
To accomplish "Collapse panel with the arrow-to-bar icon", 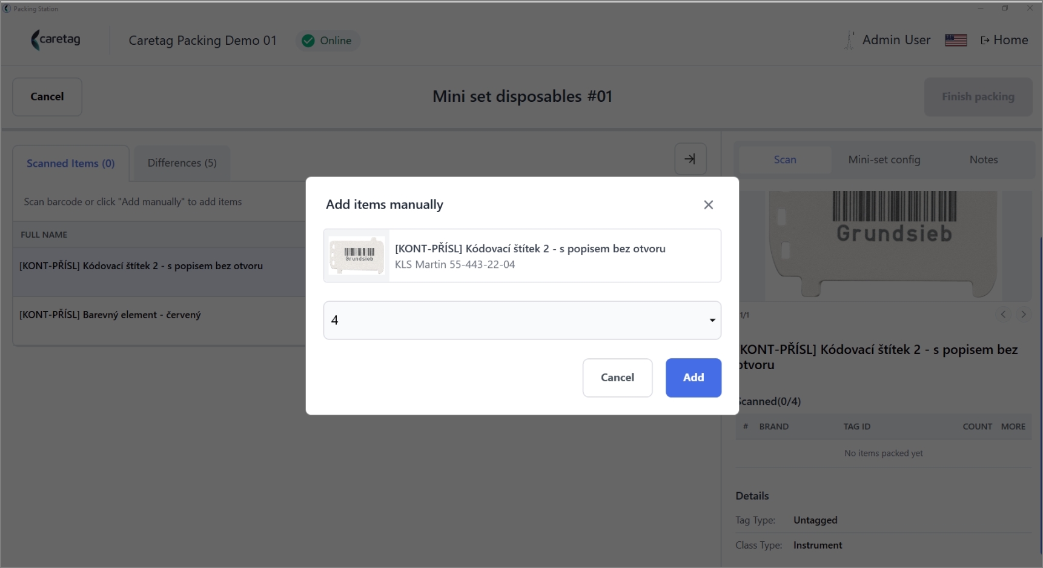I will tap(690, 159).
